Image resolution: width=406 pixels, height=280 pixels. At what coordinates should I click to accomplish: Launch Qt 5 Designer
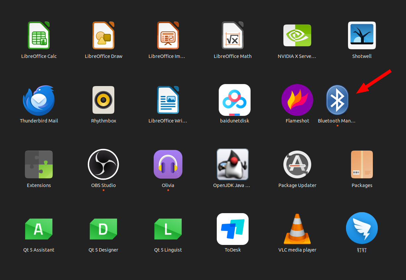103,229
